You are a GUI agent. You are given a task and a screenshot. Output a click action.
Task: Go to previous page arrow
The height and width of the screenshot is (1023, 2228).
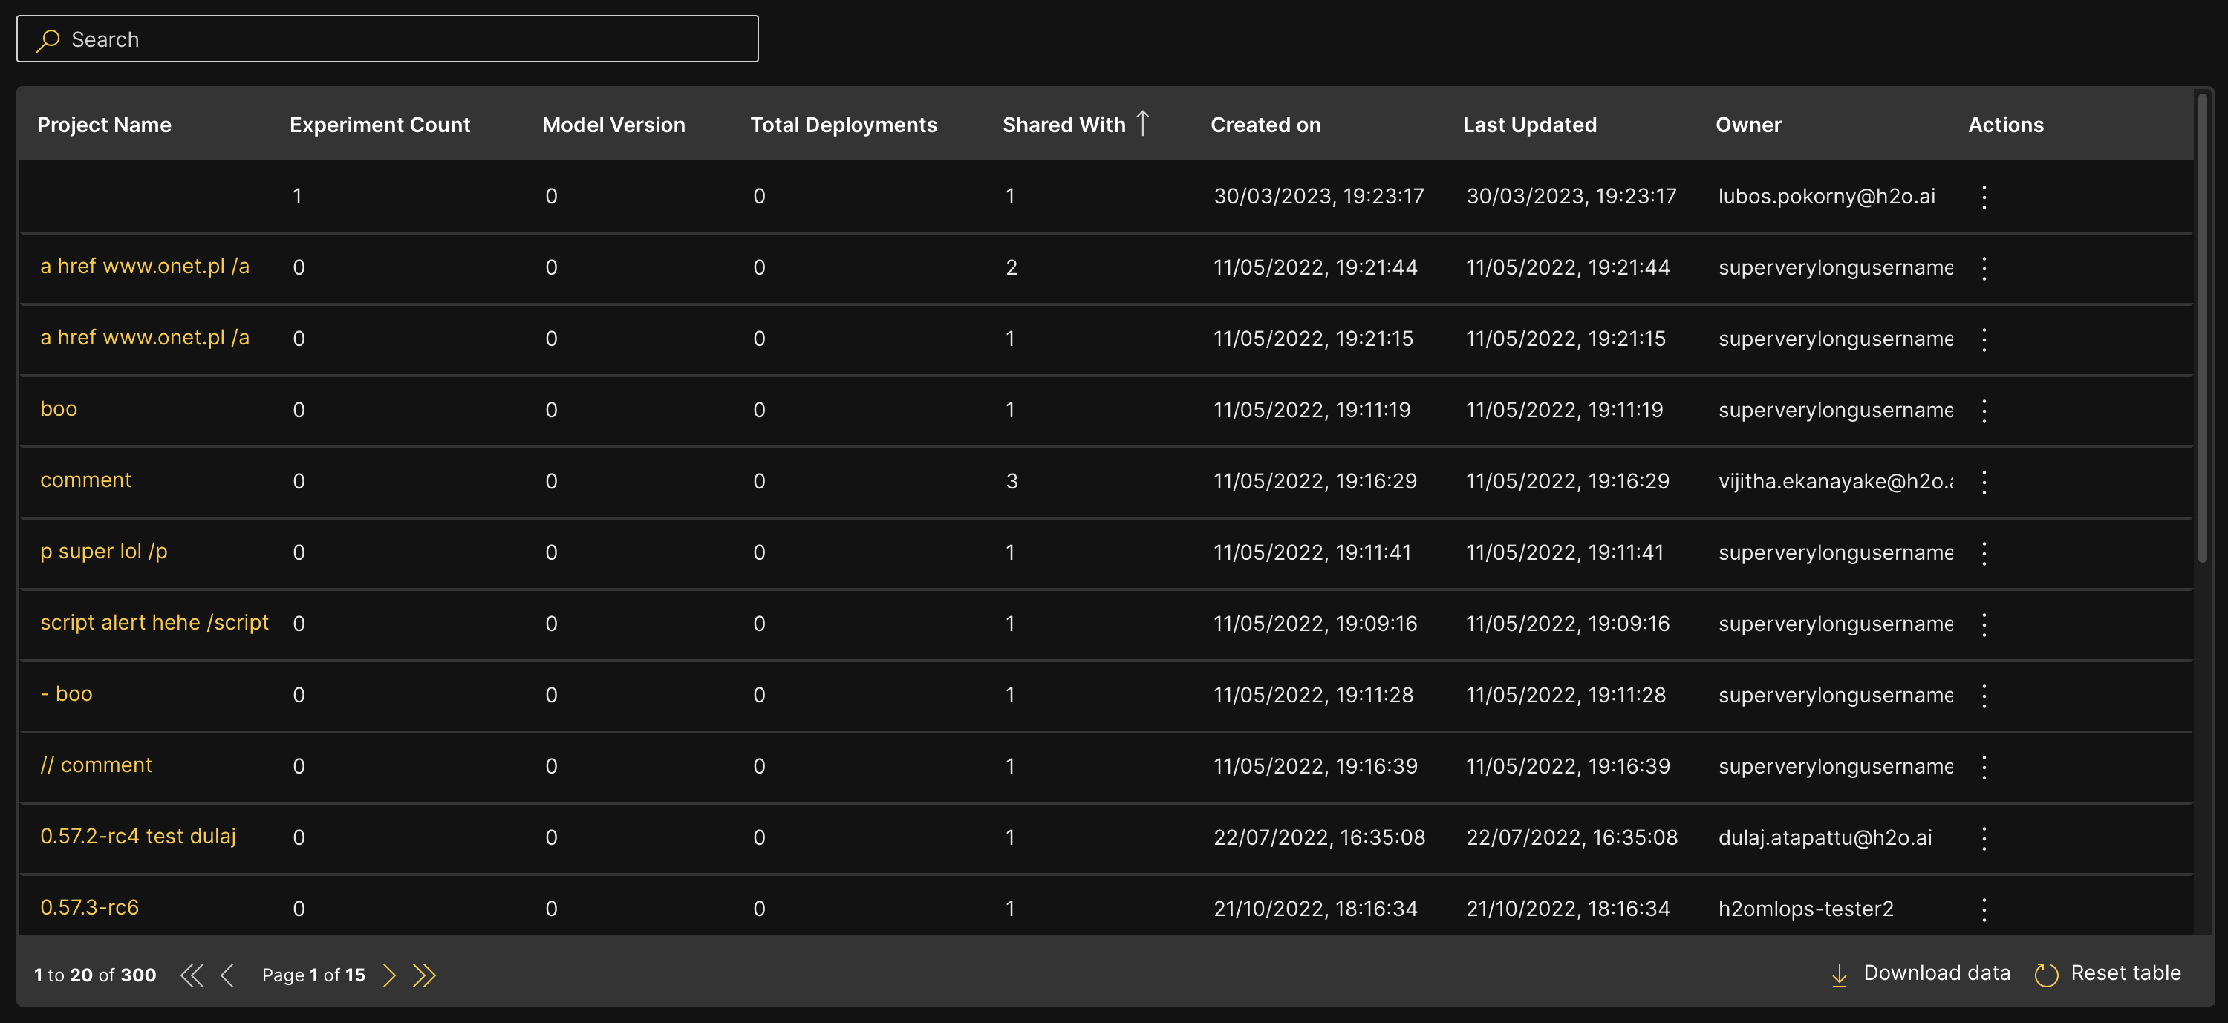tap(227, 975)
